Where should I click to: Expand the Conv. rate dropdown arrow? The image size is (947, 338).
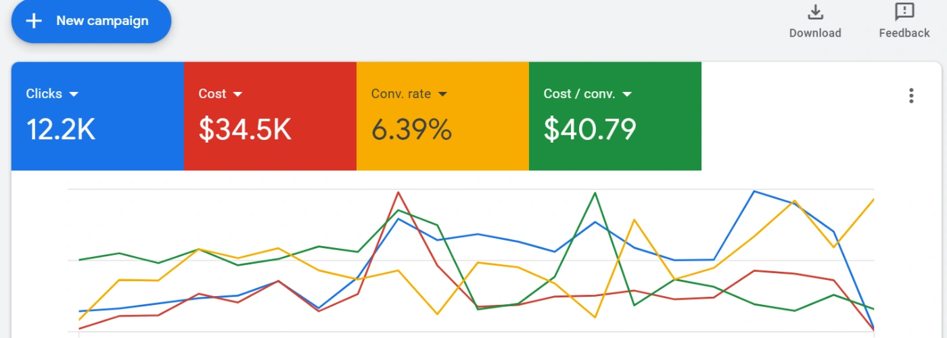tap(442, 94)
